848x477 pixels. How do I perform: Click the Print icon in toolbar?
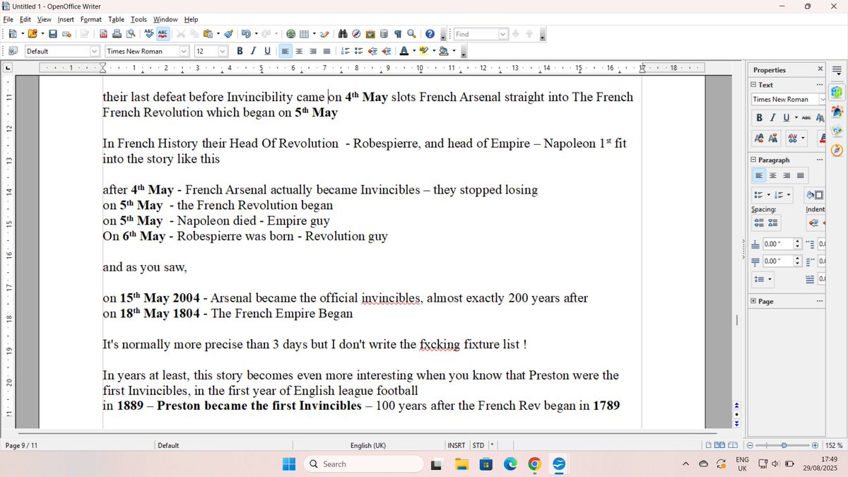(117, 34)
